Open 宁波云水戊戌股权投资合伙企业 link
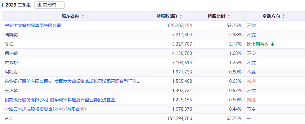Image resolution: width=305 pixels, height=124 pixels. (45, 109)
